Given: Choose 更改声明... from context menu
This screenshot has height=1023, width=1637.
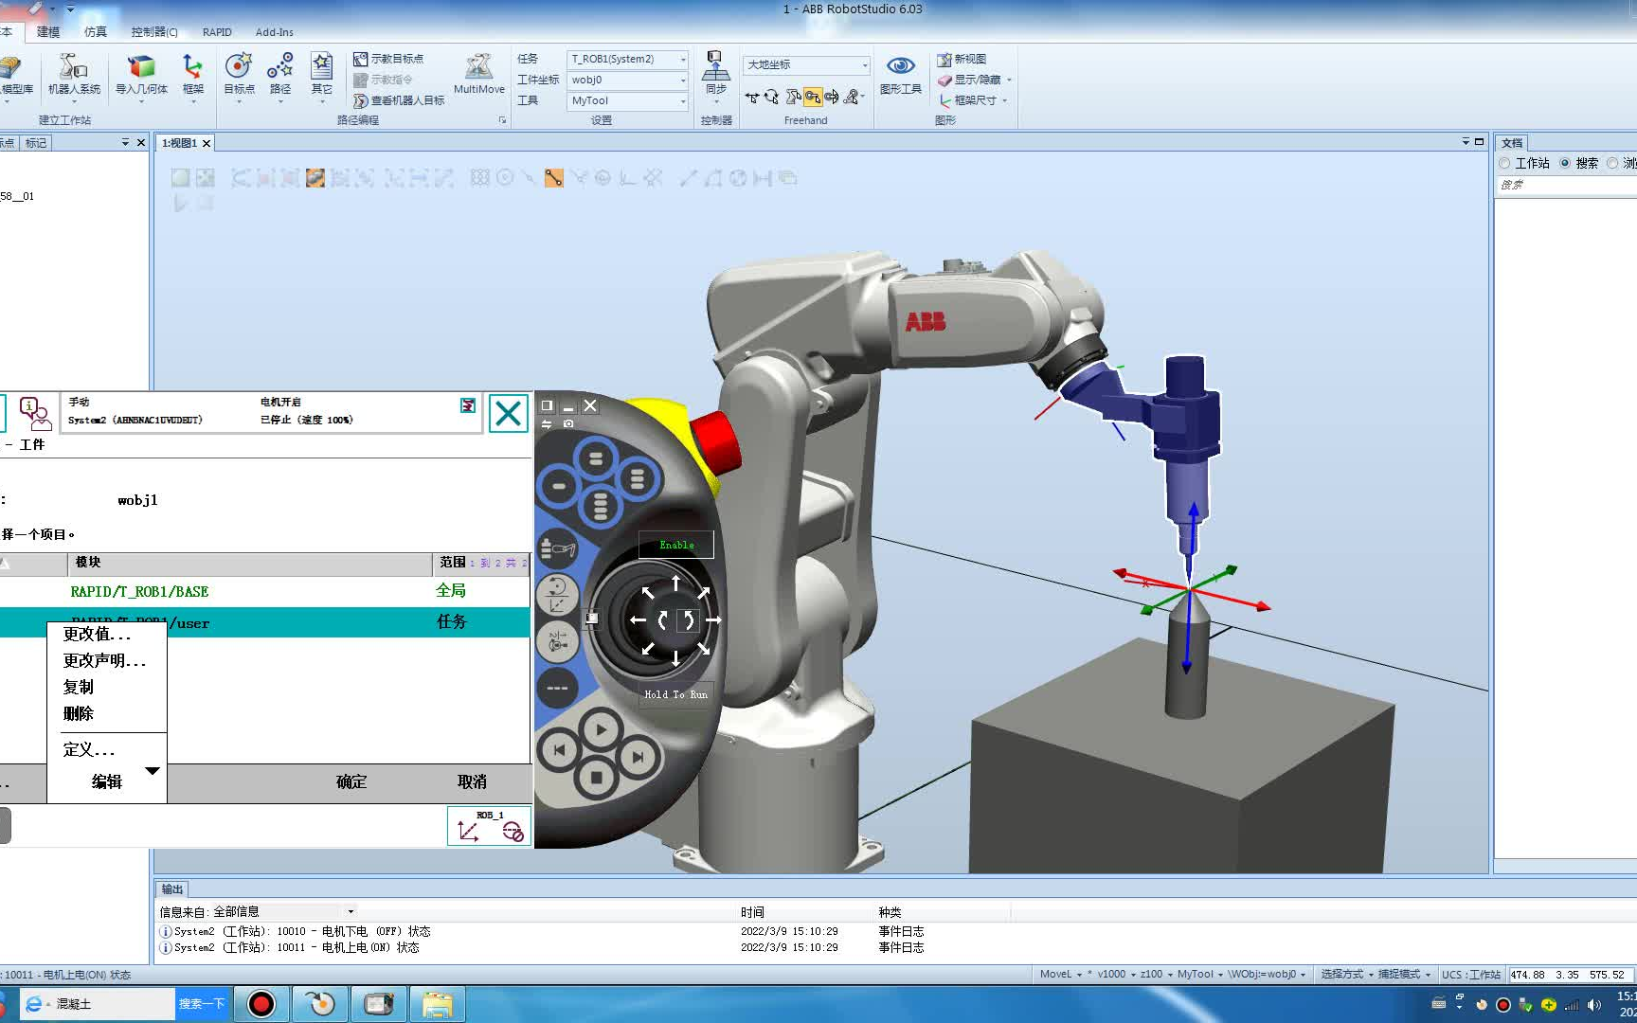Looking at the screenshot, I should coord(106,660).
